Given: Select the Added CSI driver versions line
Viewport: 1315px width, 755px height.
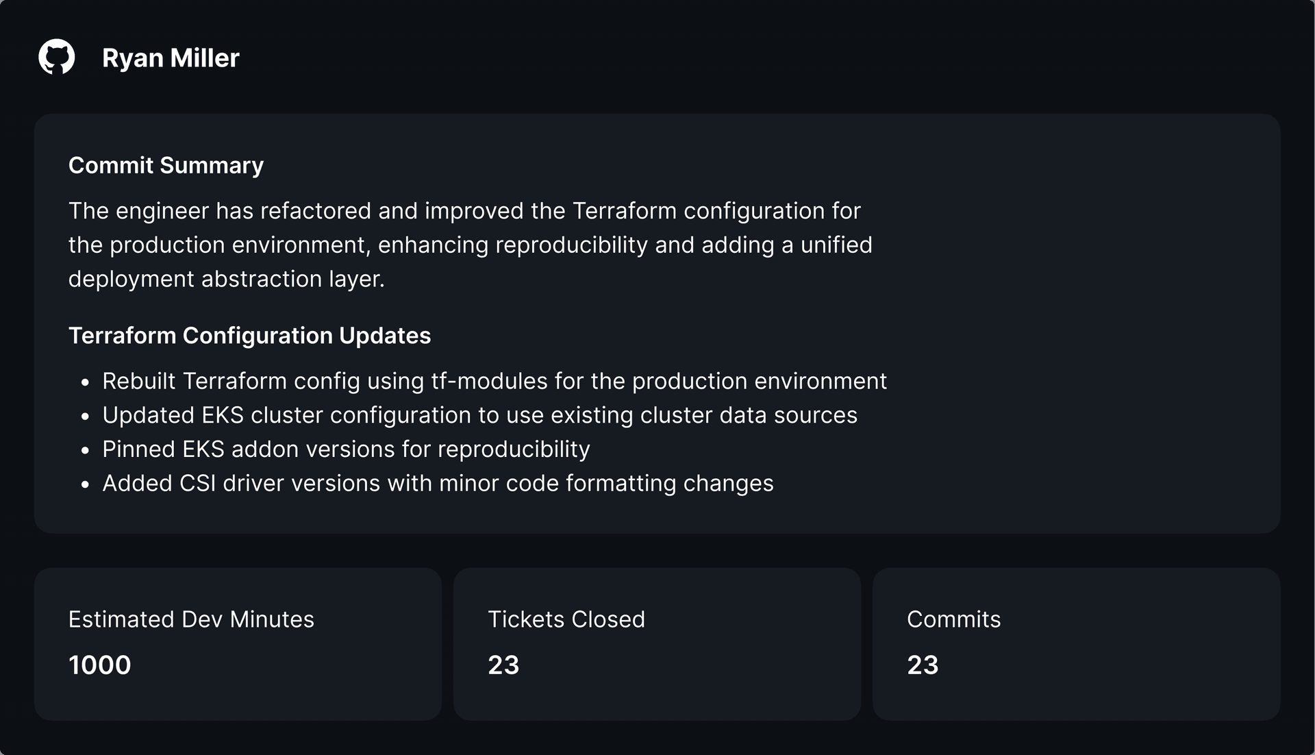Looking at the screenshot, I should point(438,484).
